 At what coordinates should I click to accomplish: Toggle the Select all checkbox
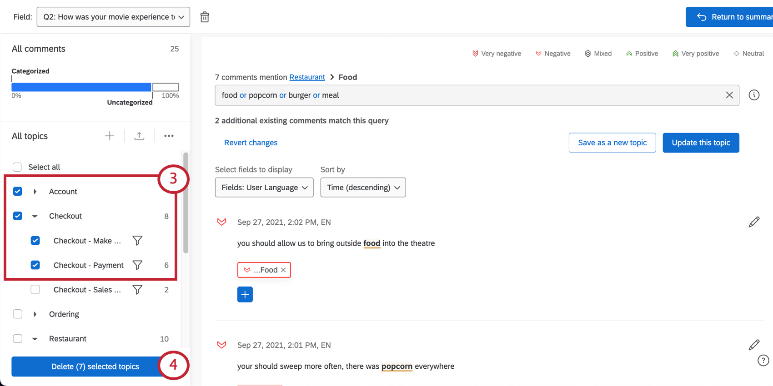click(x=17, y=167)
